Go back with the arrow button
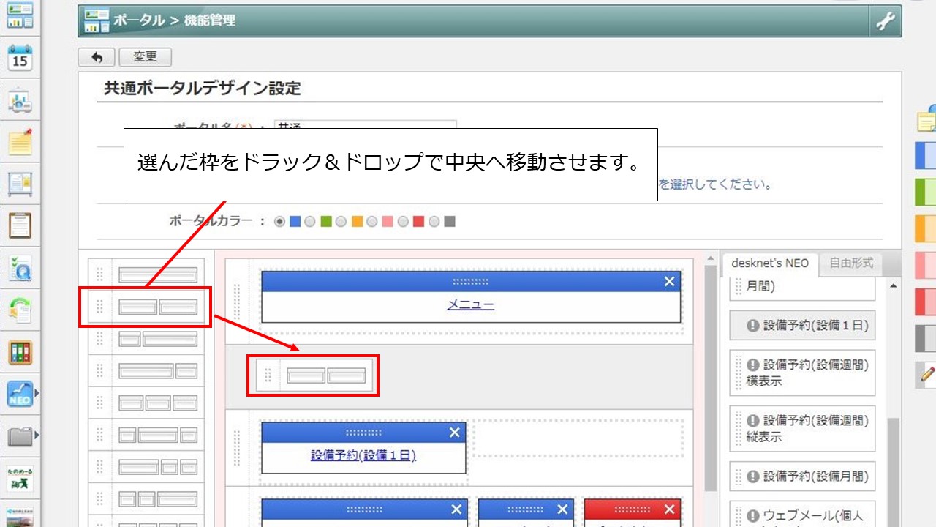 97,57
